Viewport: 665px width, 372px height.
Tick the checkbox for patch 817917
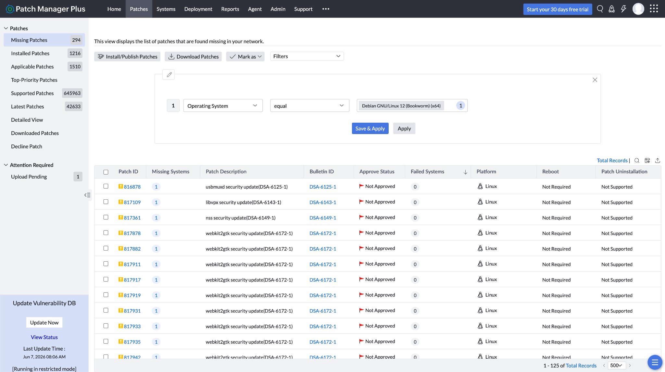[106, 279]
